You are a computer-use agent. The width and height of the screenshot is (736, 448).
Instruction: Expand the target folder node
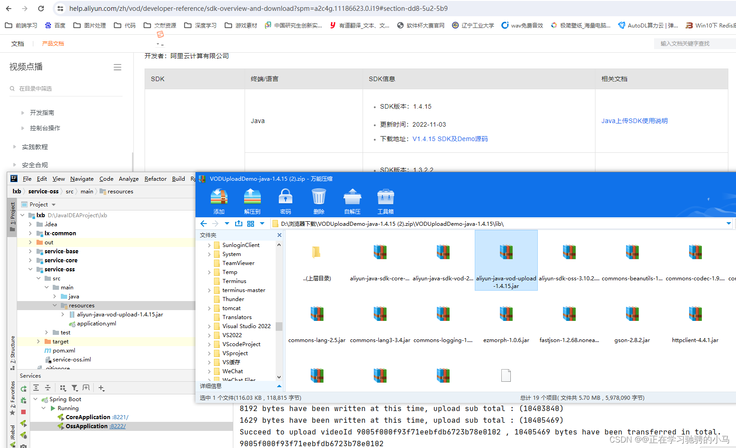pyautogui.click(x=38, y=342)
